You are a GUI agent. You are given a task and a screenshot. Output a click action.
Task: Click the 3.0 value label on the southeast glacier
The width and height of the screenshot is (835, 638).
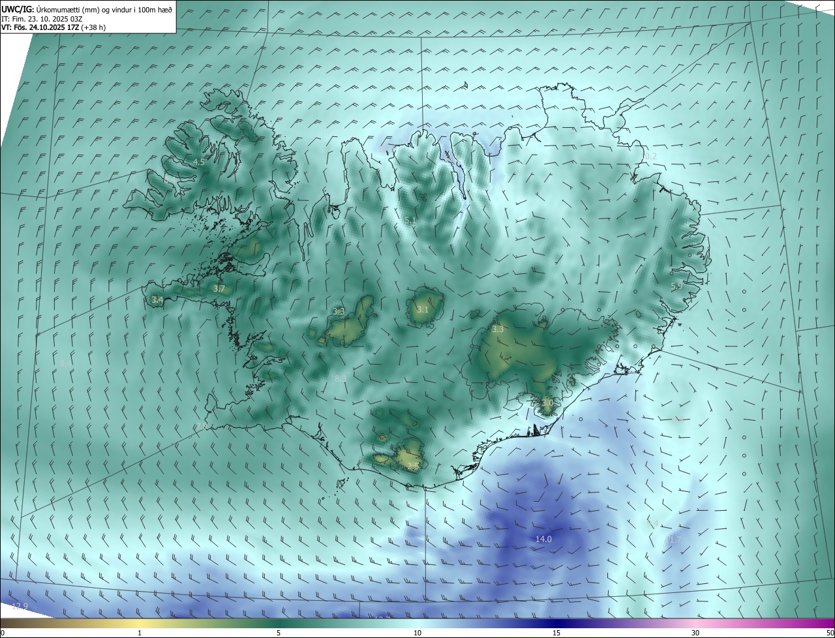(x=547, y=403)
